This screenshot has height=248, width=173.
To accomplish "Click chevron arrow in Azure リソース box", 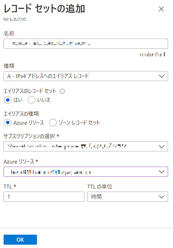I will click(x=161, y=172).
